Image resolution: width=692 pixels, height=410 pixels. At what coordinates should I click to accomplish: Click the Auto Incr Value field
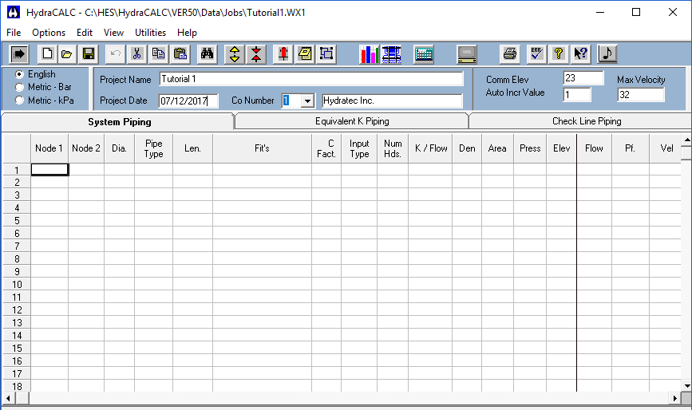tap(577, 95)
